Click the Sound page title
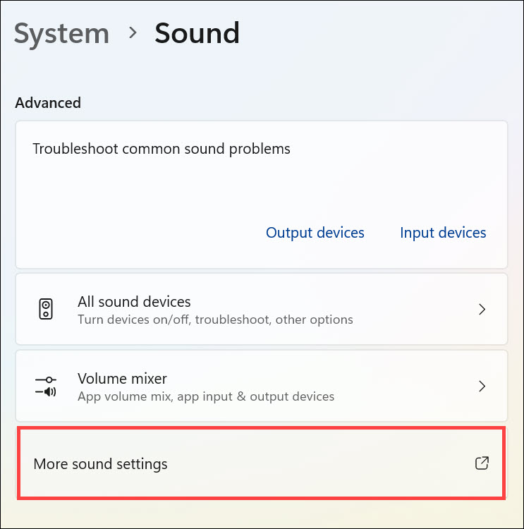Viewport: 524px width, 529px height. click(x=197, y=34)
